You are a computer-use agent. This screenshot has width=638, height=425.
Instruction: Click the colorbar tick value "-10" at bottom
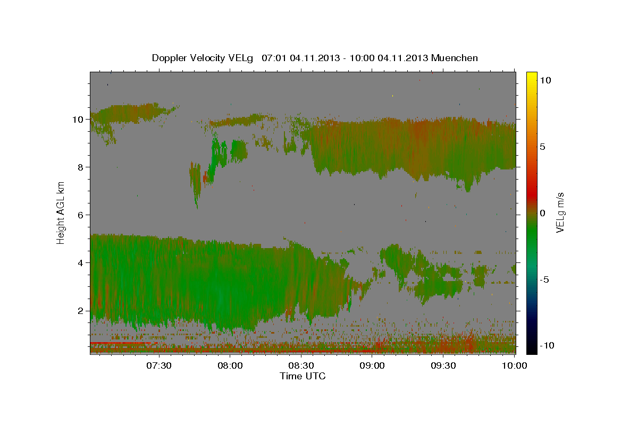548,345
